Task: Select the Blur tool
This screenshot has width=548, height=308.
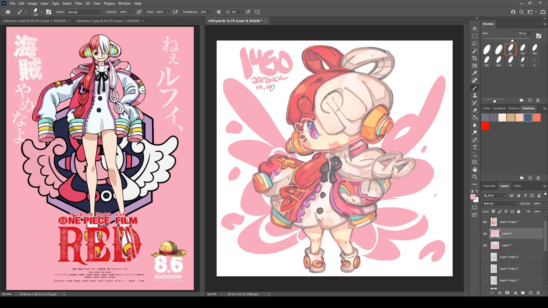Action: pos(475,125)
